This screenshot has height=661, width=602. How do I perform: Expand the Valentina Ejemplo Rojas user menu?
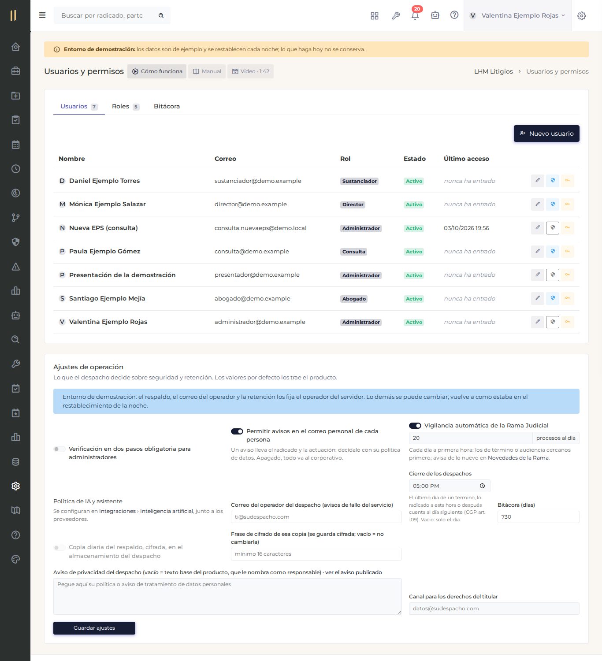click(517, 15)
